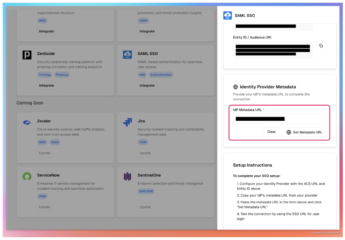Upvote the SentinelOne integration

(x=145, y=207)
